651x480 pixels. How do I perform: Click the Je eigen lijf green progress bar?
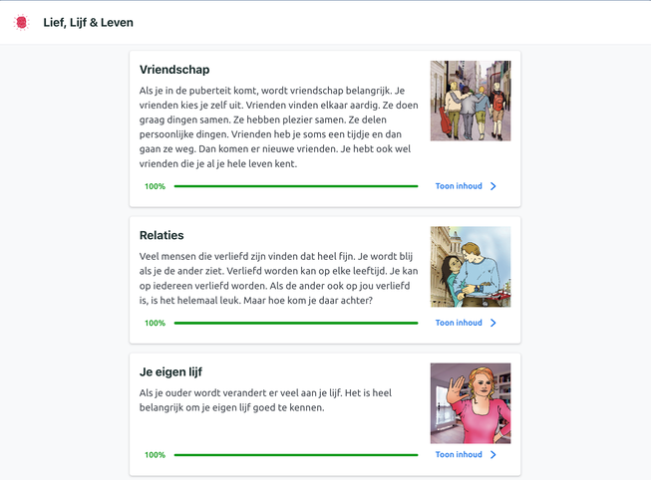(296, 455)
